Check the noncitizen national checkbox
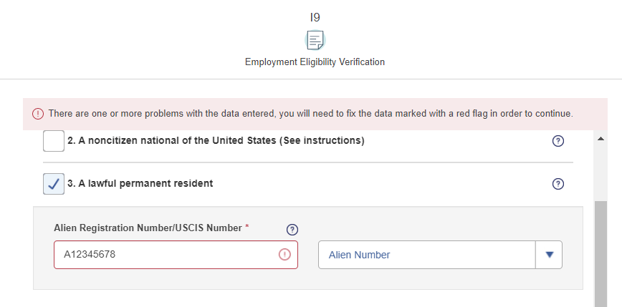This screenshot has width=622, height=307. [54, 141]
